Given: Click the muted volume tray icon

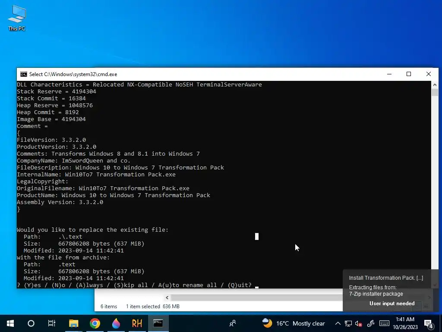Looking at the screenshot, I should (359, 323).
